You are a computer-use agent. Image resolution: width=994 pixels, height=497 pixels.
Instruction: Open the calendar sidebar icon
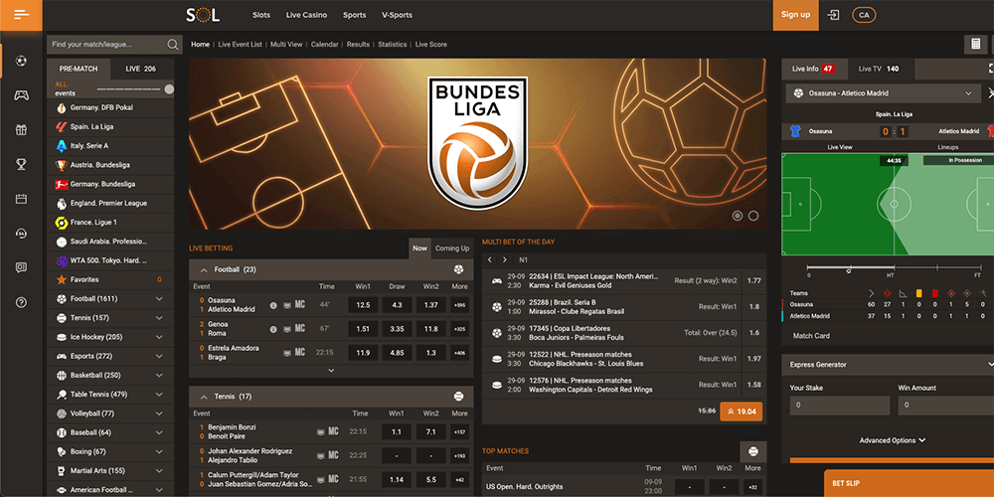tap(21, 199)
